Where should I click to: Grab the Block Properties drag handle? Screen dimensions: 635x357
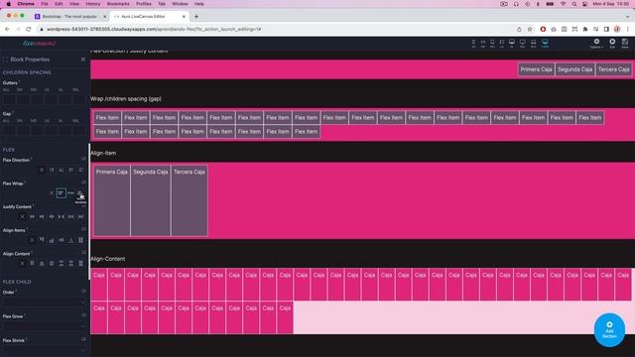point(5,59)
